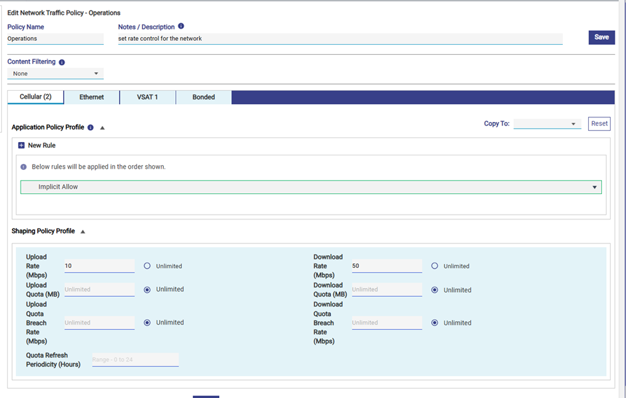Collapse the Shaping Policy Profile section
The height and width of the screenshot is (398, 626).
click(83, 231)
